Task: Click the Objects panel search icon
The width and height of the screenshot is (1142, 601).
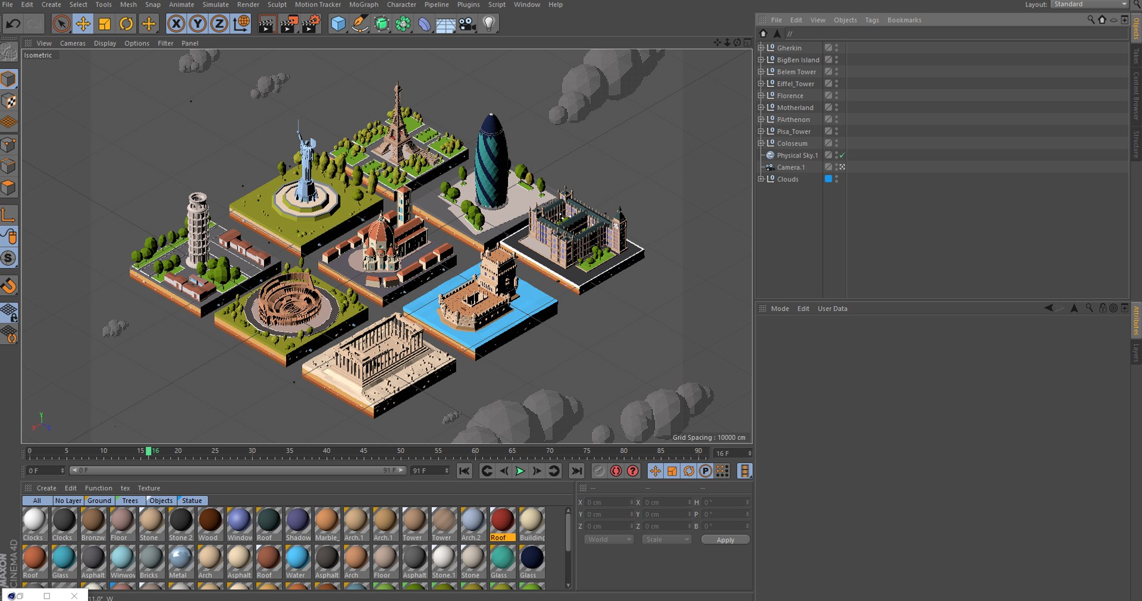Action: point(1091,20)
